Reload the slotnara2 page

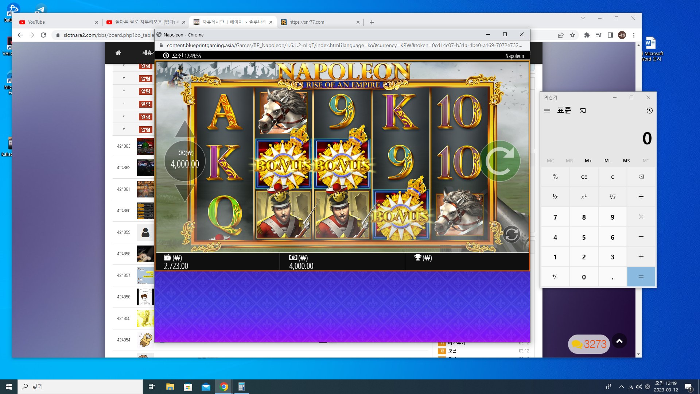click(x=43, y=35)
